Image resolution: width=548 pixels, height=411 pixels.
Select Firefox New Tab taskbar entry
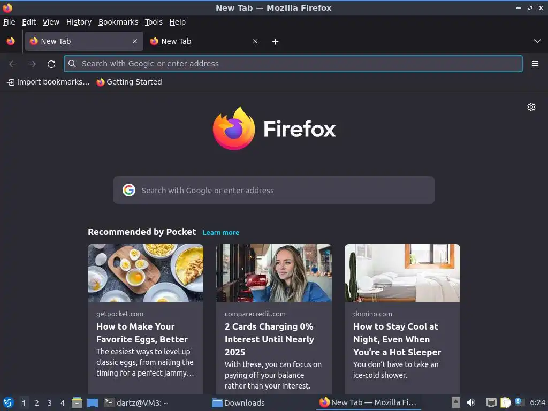coord(368,402)
